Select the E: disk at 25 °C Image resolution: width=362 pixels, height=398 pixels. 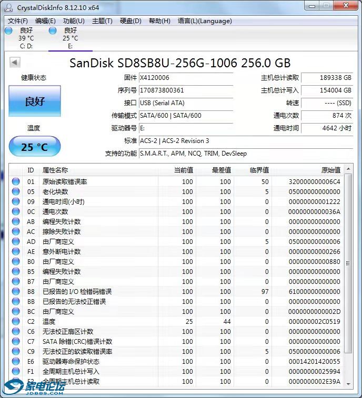(x=71, y=38)
